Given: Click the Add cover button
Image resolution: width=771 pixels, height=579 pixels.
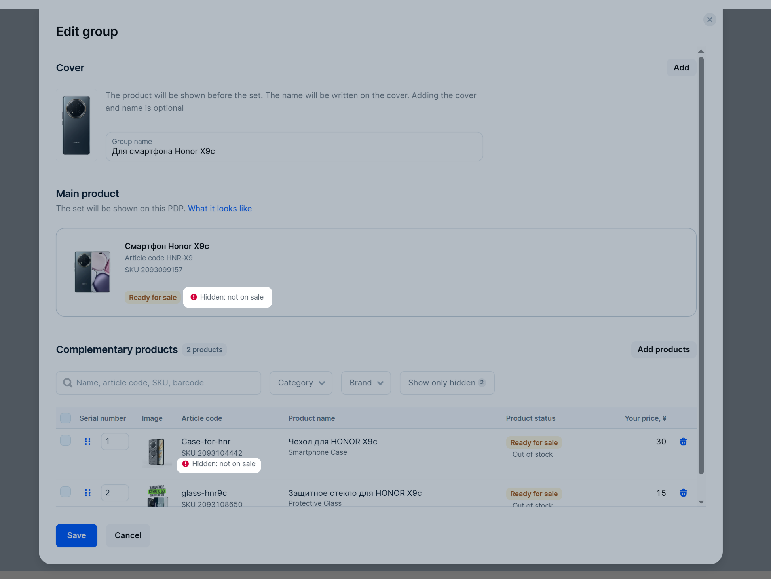Looking at the screenshot, I should click(x=681, y=68).
